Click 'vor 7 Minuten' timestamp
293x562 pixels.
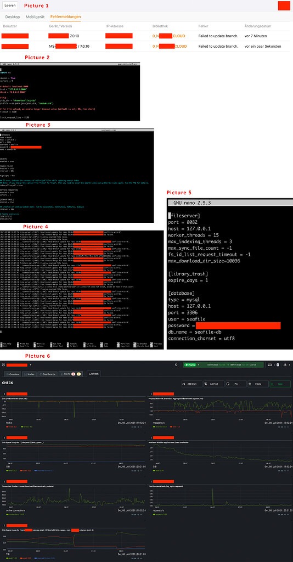(x=256, y=36)
